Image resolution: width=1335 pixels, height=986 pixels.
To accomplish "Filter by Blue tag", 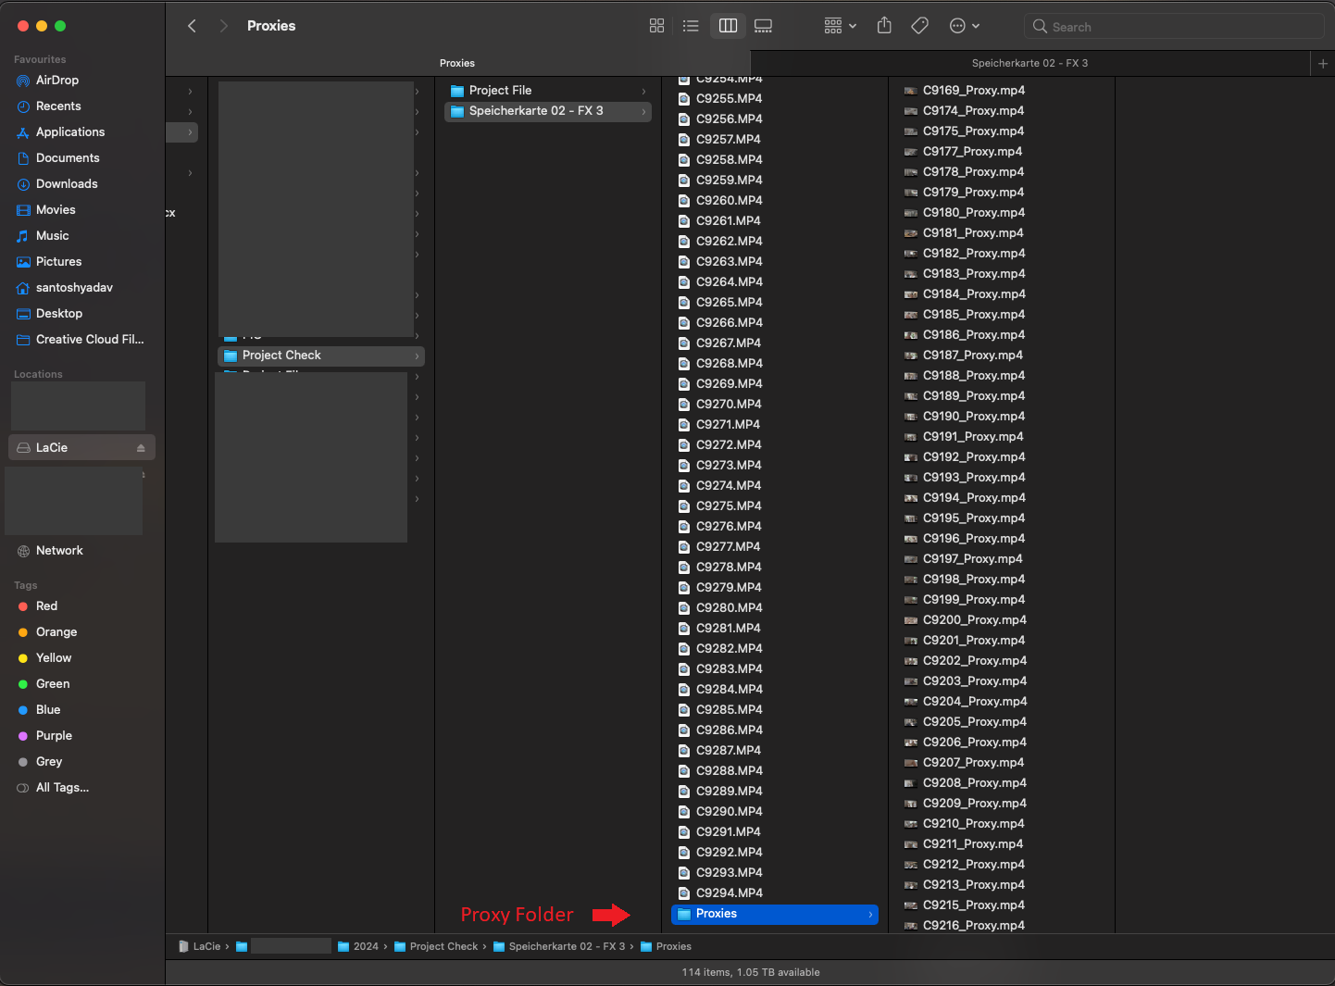I will tap(48, 710).
